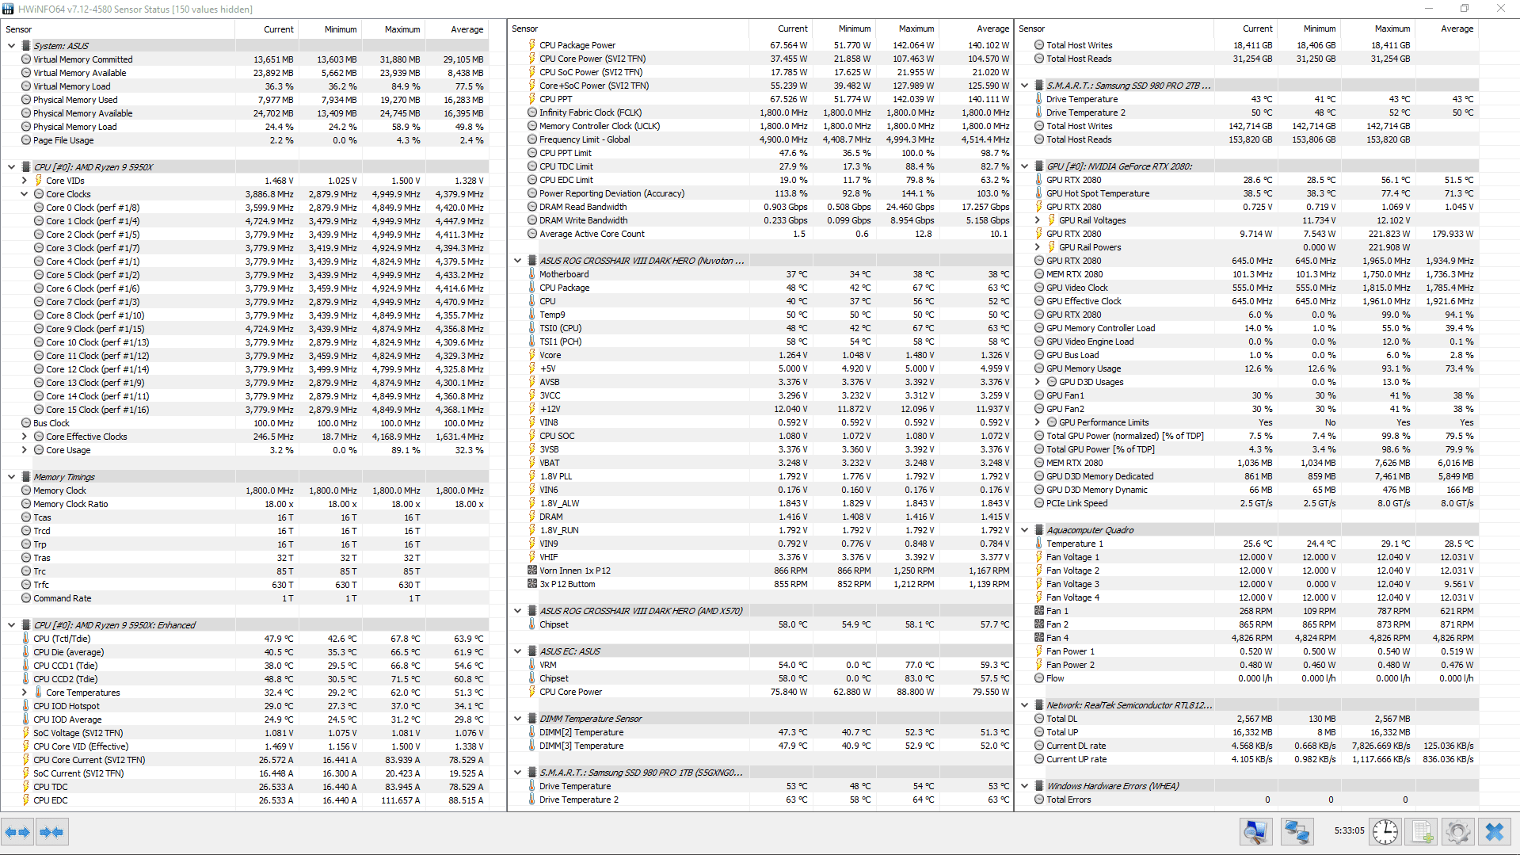Select the Total Errors row under WHEA
The height and width of the screenshot is (855, 1520).
click(1248, 800)
